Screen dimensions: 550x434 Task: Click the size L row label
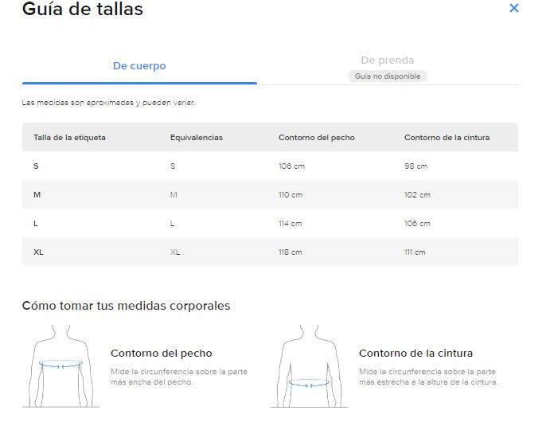coord(36,224)
